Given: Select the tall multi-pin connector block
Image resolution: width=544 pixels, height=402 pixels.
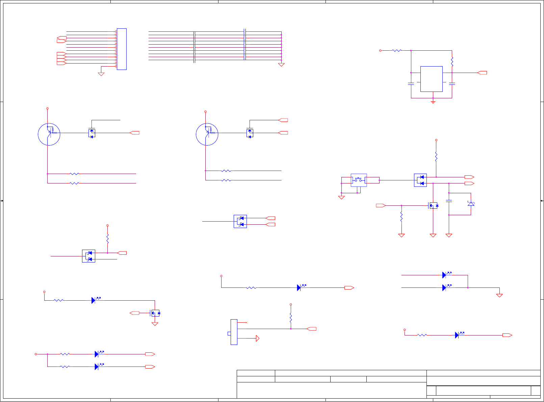Looking at the screenshot, I should click(122, 49).
